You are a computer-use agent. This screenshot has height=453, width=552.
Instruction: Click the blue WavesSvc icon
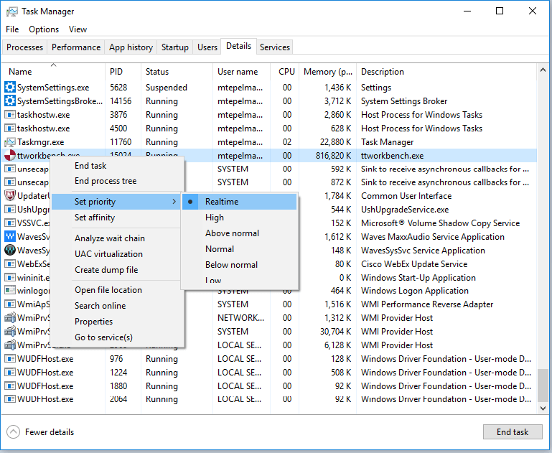(10, 236)
